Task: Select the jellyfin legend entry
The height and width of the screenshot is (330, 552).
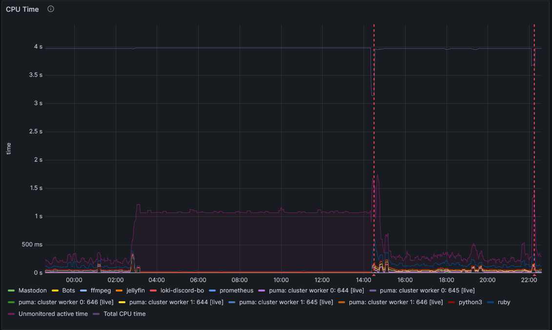Action: (x=135, y=291)
